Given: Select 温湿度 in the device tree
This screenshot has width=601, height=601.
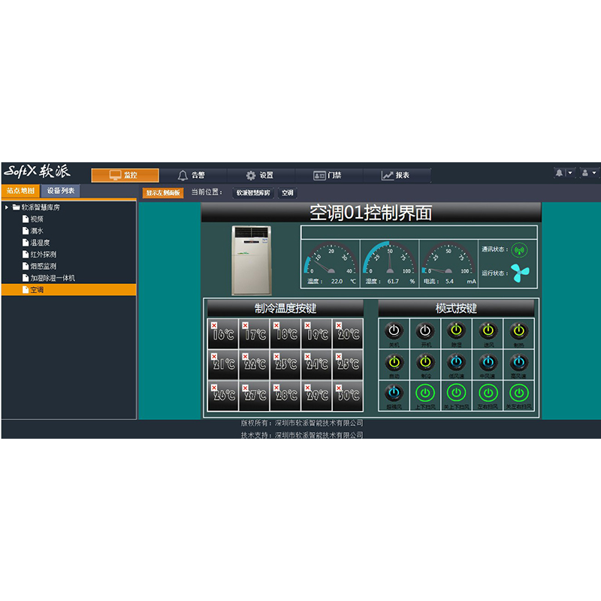Looking at the screenshot, I should [40, 243].
